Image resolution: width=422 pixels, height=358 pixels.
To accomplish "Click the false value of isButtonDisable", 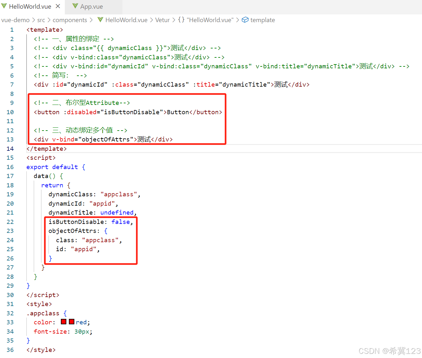I will 121,222.
